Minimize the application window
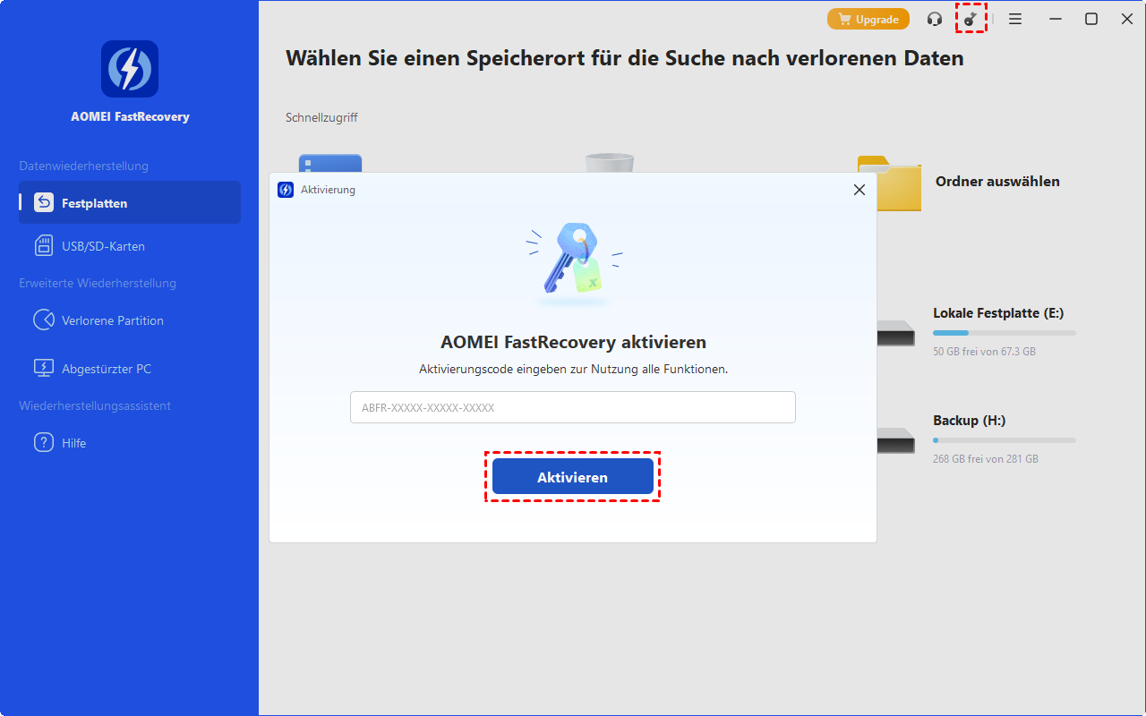 [x=1056, y=19]
